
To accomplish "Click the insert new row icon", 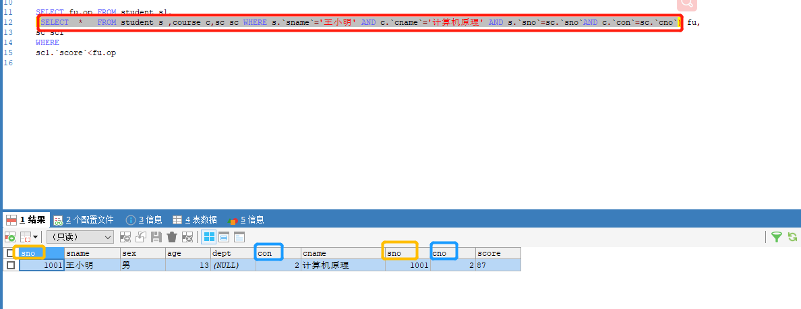I will (x=125, y=237).
